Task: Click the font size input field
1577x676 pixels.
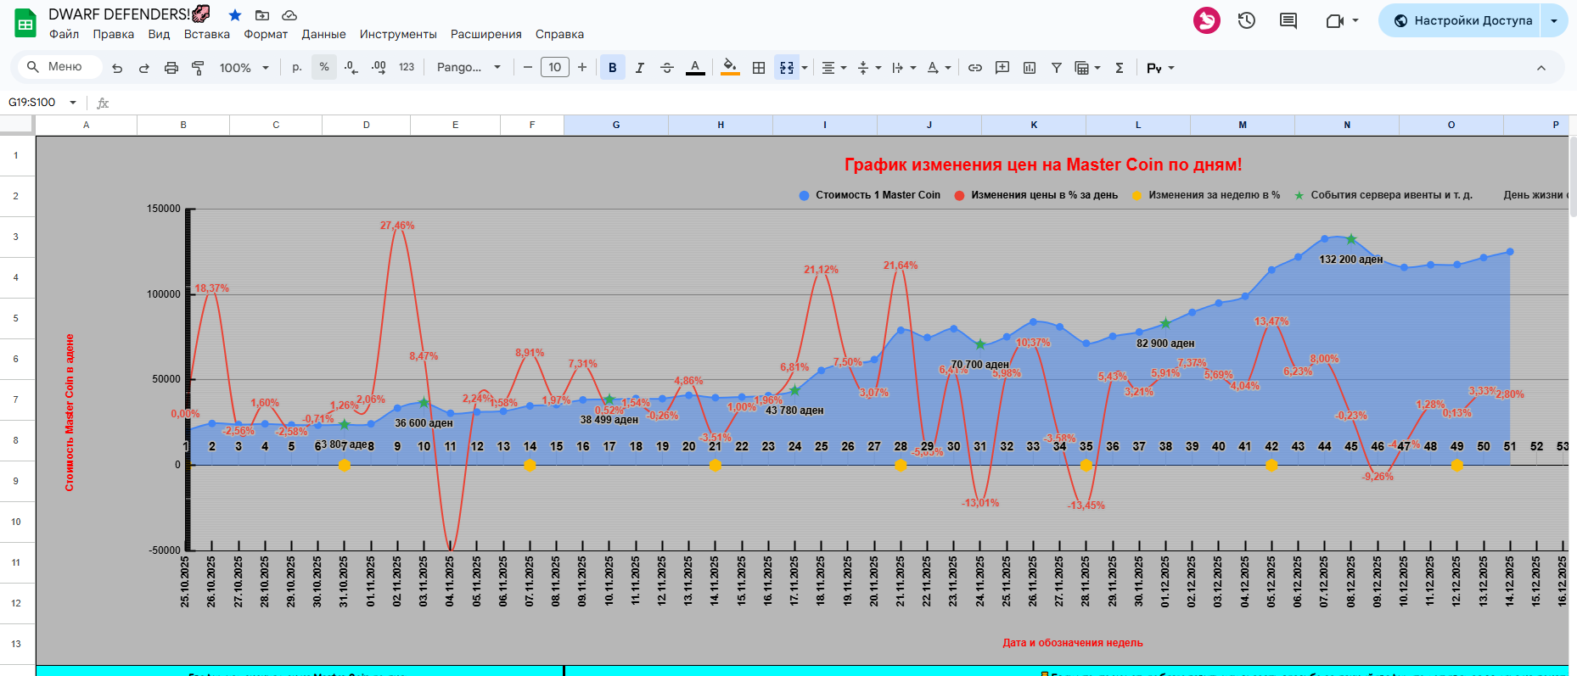Action: tap(554, 68)
